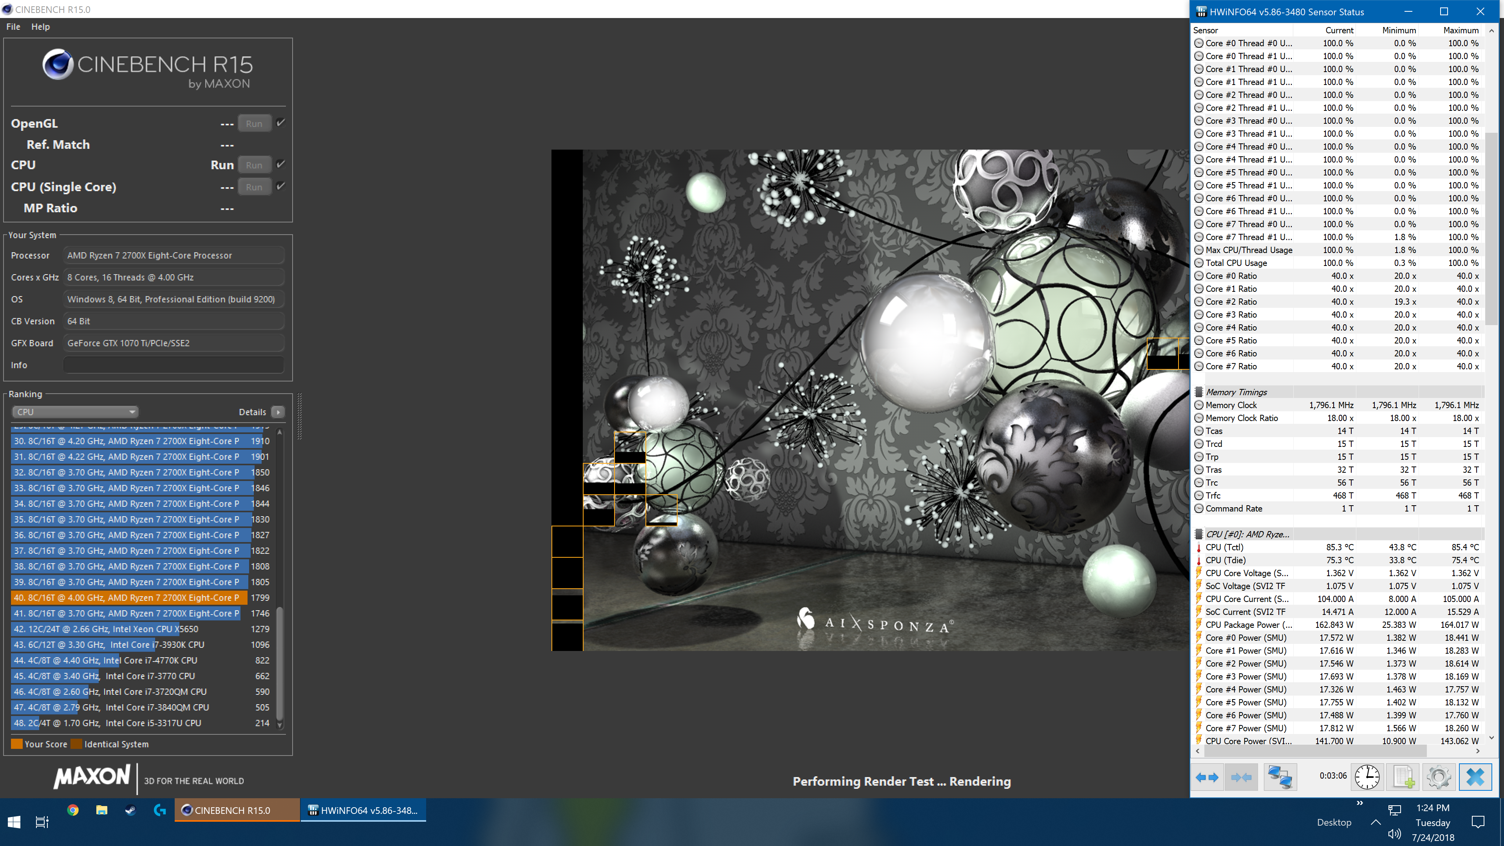Open Chrome from the taskbar

(x=73, y=810)
